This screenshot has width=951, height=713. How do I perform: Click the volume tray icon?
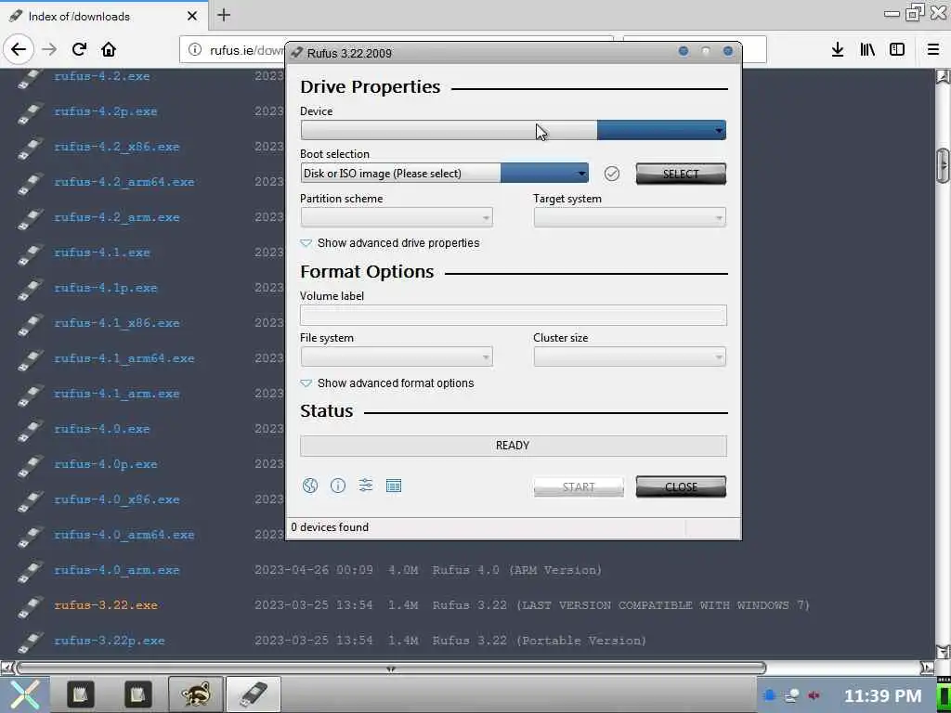[x=814, y=695]
